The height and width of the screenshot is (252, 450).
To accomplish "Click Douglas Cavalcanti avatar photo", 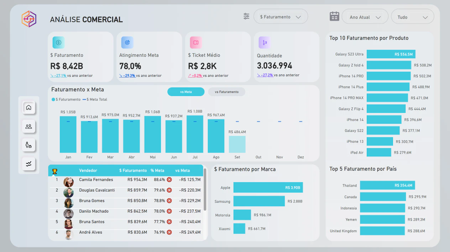I will point(68,193).
